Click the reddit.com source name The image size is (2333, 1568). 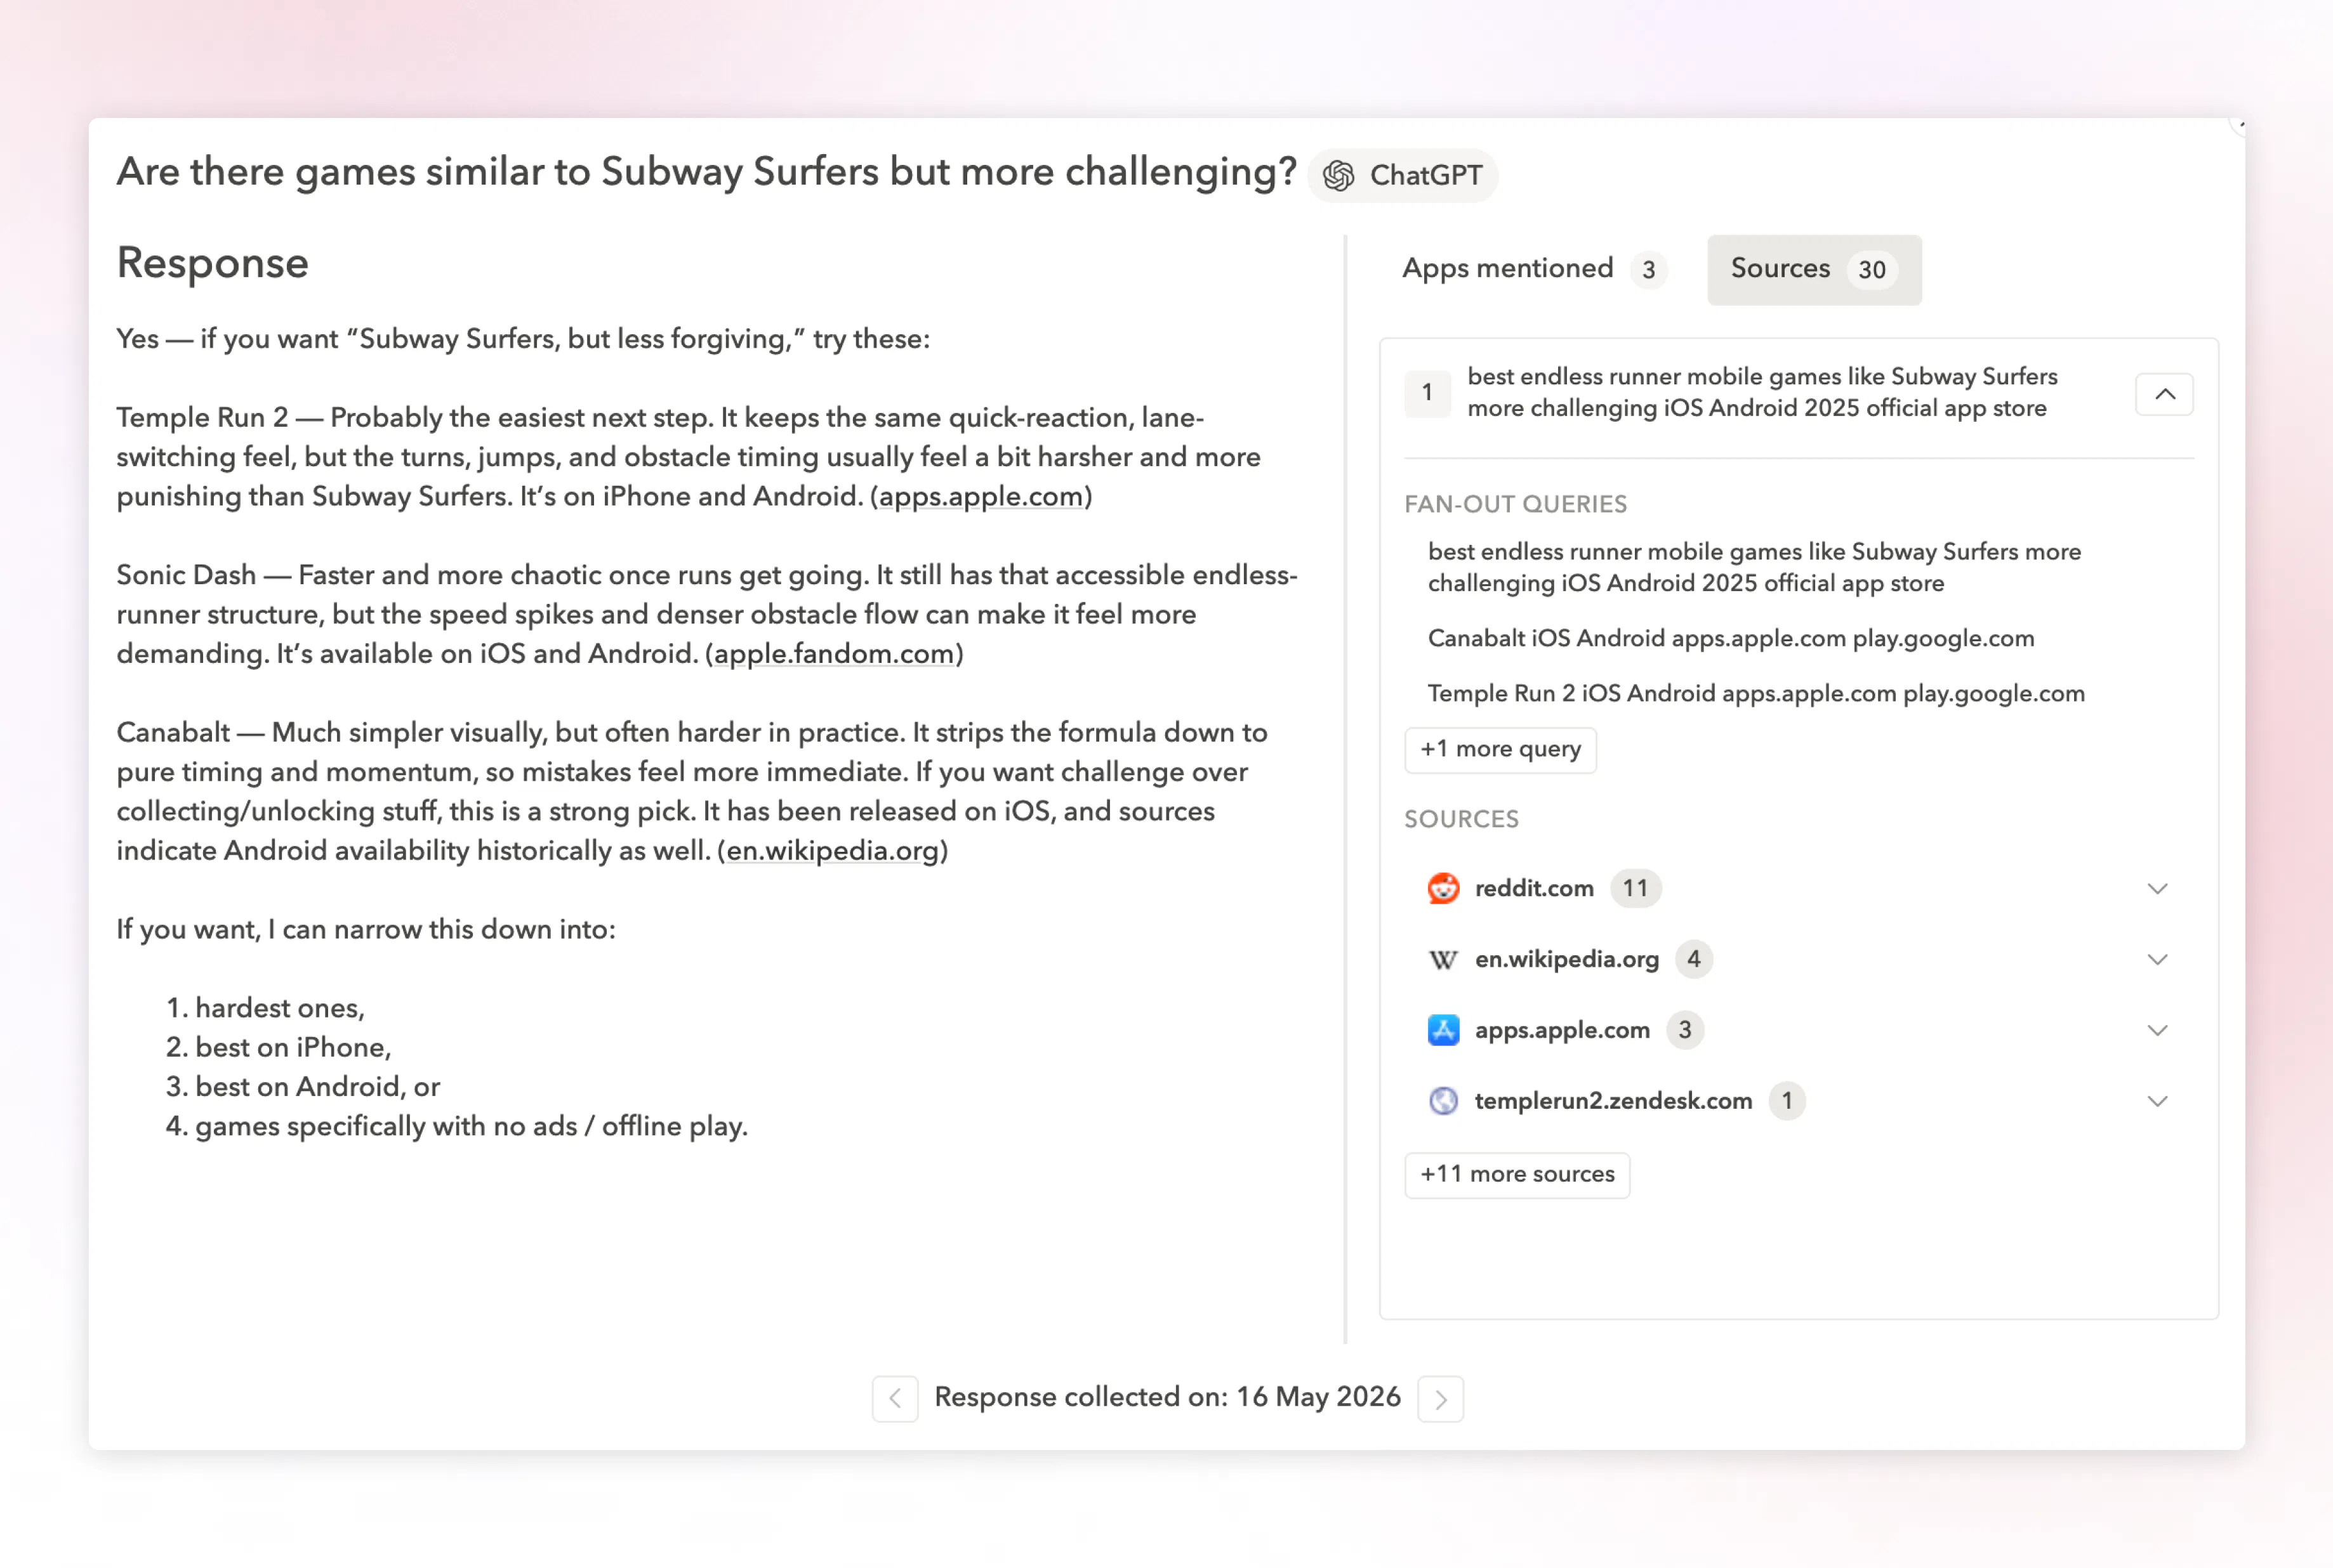1535,888
